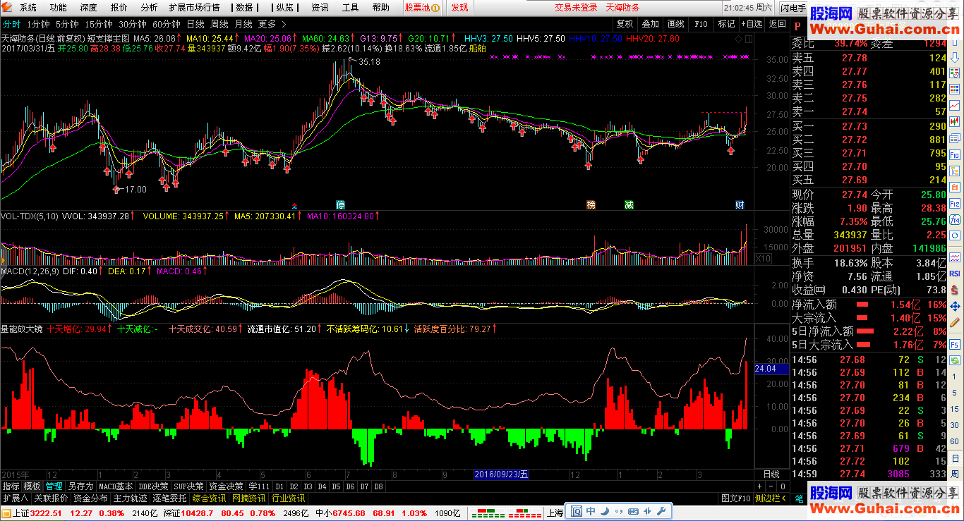Switch to the MACD基本 template tab
Viewport: 964px width, 521px height.
[x=116, y=486]
